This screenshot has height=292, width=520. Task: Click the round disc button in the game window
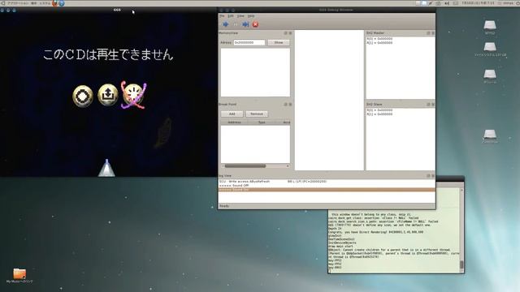(x=83, y=96)
